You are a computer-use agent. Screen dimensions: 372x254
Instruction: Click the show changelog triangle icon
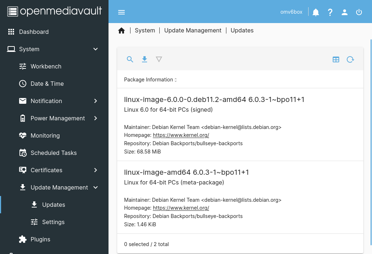[x=159, y=59]
